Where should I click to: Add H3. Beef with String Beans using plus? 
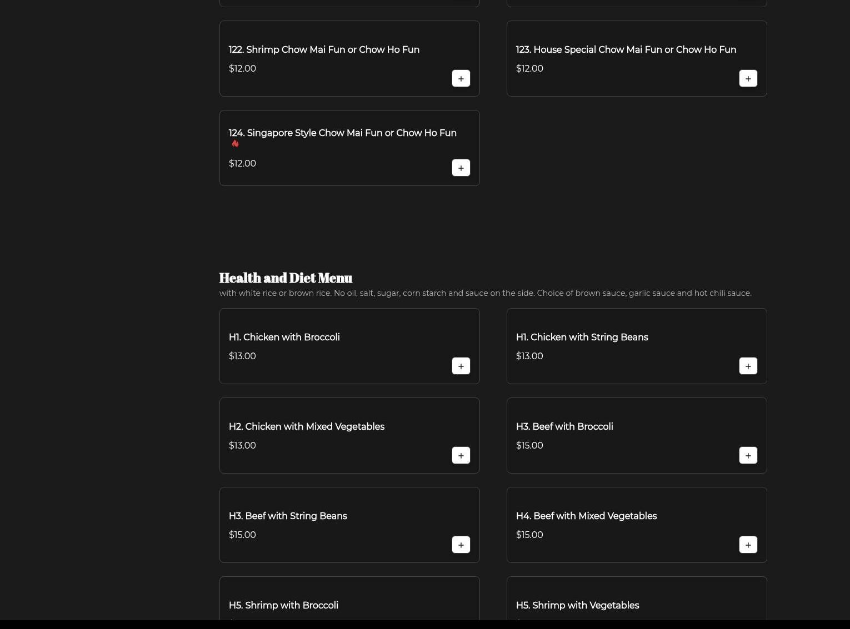coord(461,545)
